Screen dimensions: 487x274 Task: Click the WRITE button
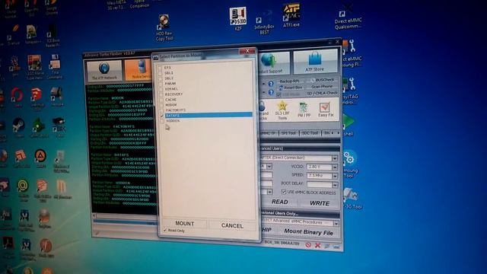pos(320,203)
